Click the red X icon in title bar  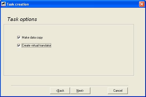142,4
